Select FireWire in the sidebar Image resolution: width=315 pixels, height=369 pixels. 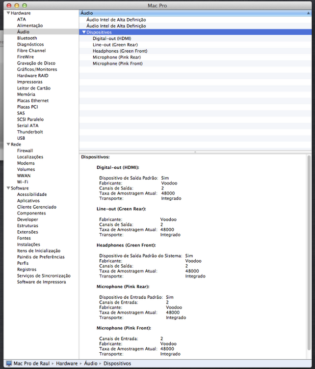click(x=26, y=57)
